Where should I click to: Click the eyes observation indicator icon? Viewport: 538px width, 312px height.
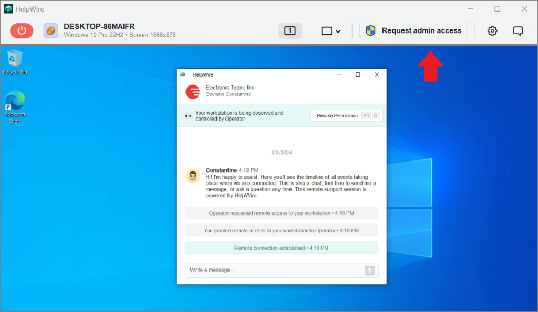coord(188,115)
